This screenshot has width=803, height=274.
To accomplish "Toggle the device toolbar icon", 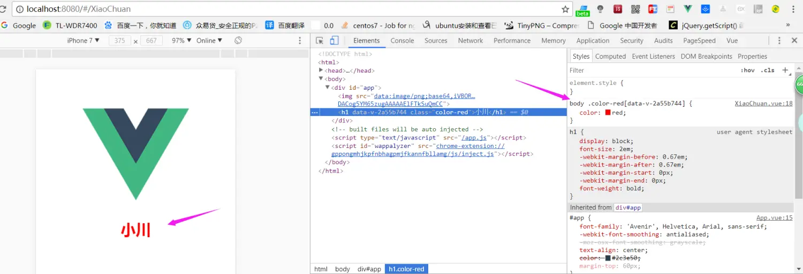I will click(x=334, y=41).
